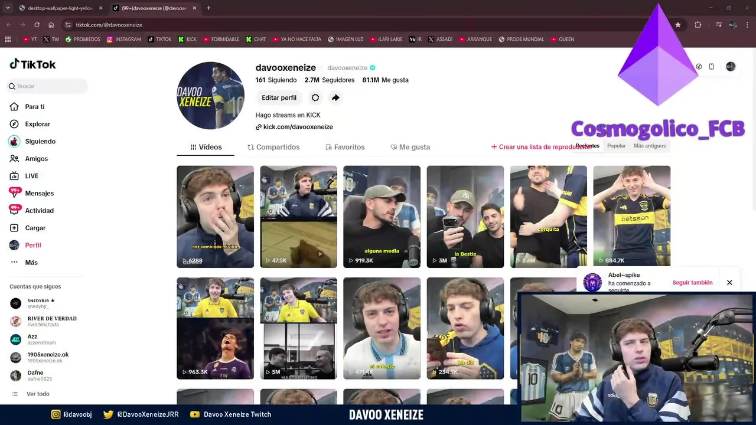This screenshot has width=756, height=425.
Task: Open the browser extensions puzzle icon
Action: [x=698, y=25]
